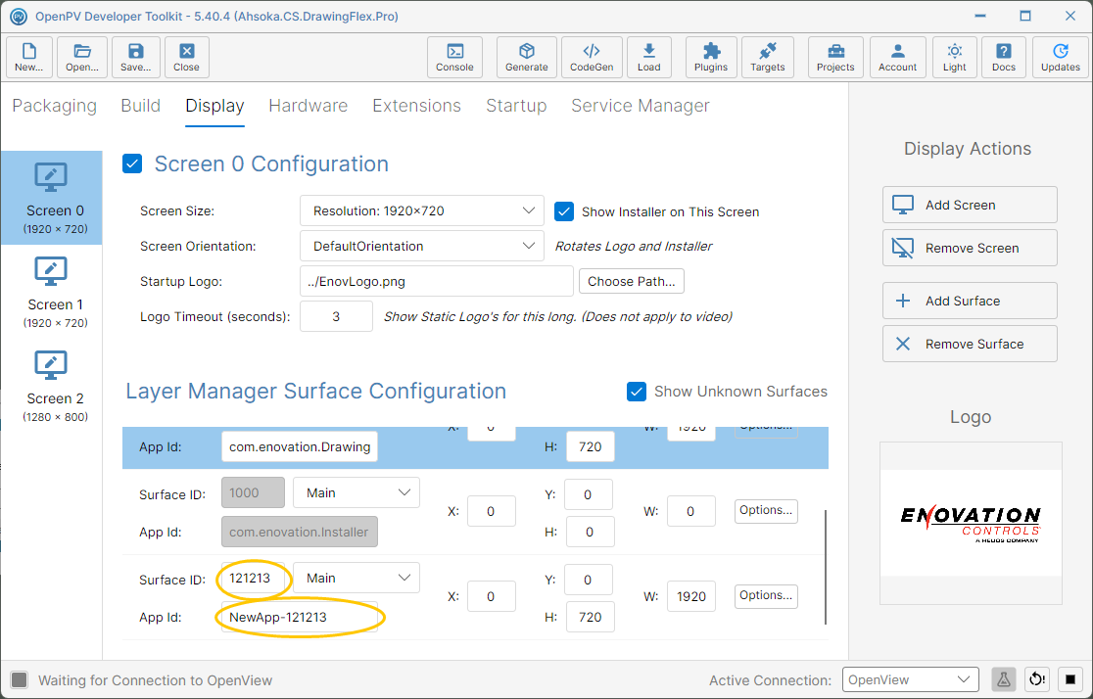Click the surface list vertical scrollbar
Image resolution: width=1093 pixels, height=699 pixels.
tap(826, 567)
